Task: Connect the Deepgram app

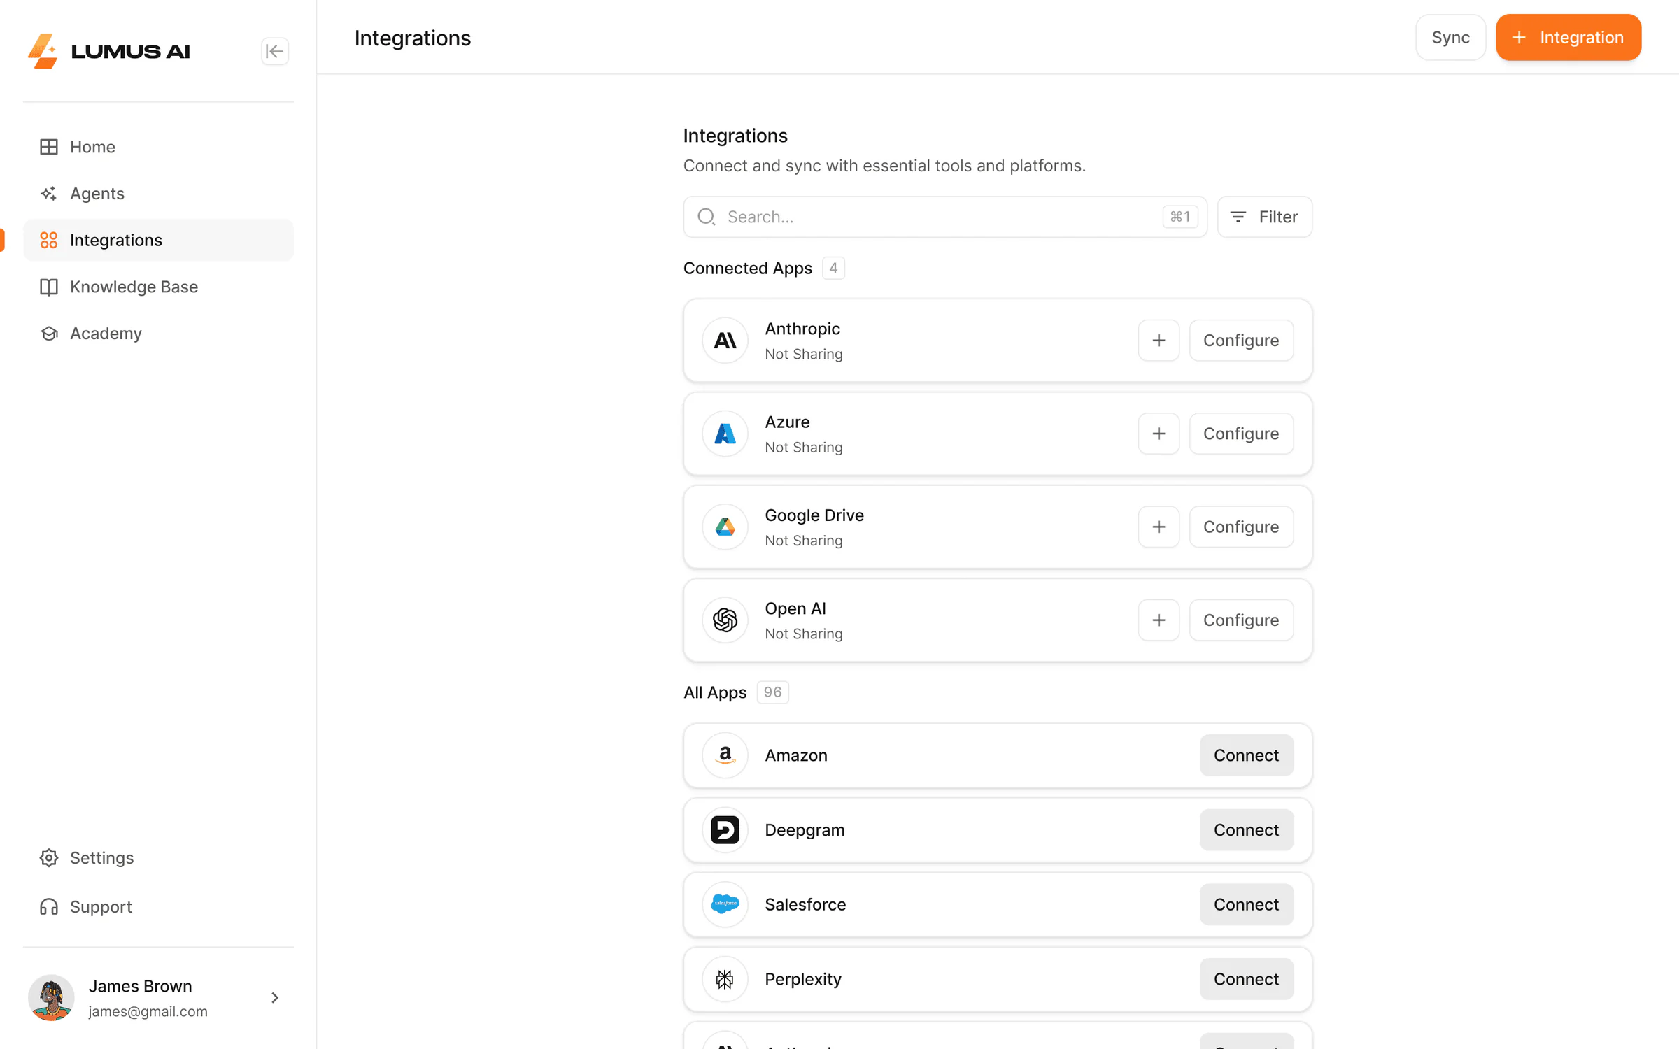Action: [x=1246, y=830]
